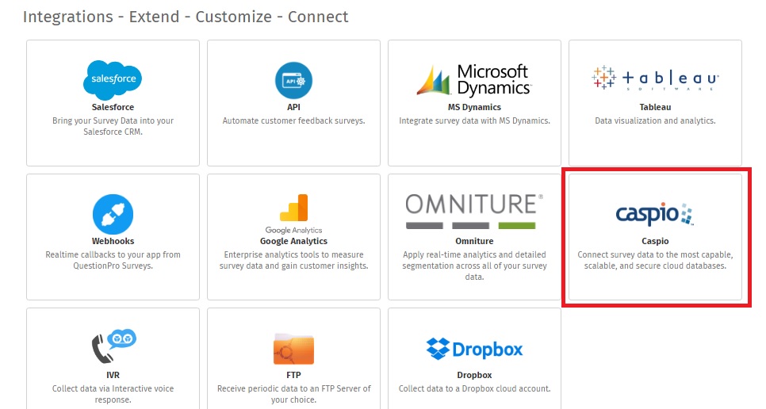
Task: Open the Webhooks title link
Action: tap(113, 241)
